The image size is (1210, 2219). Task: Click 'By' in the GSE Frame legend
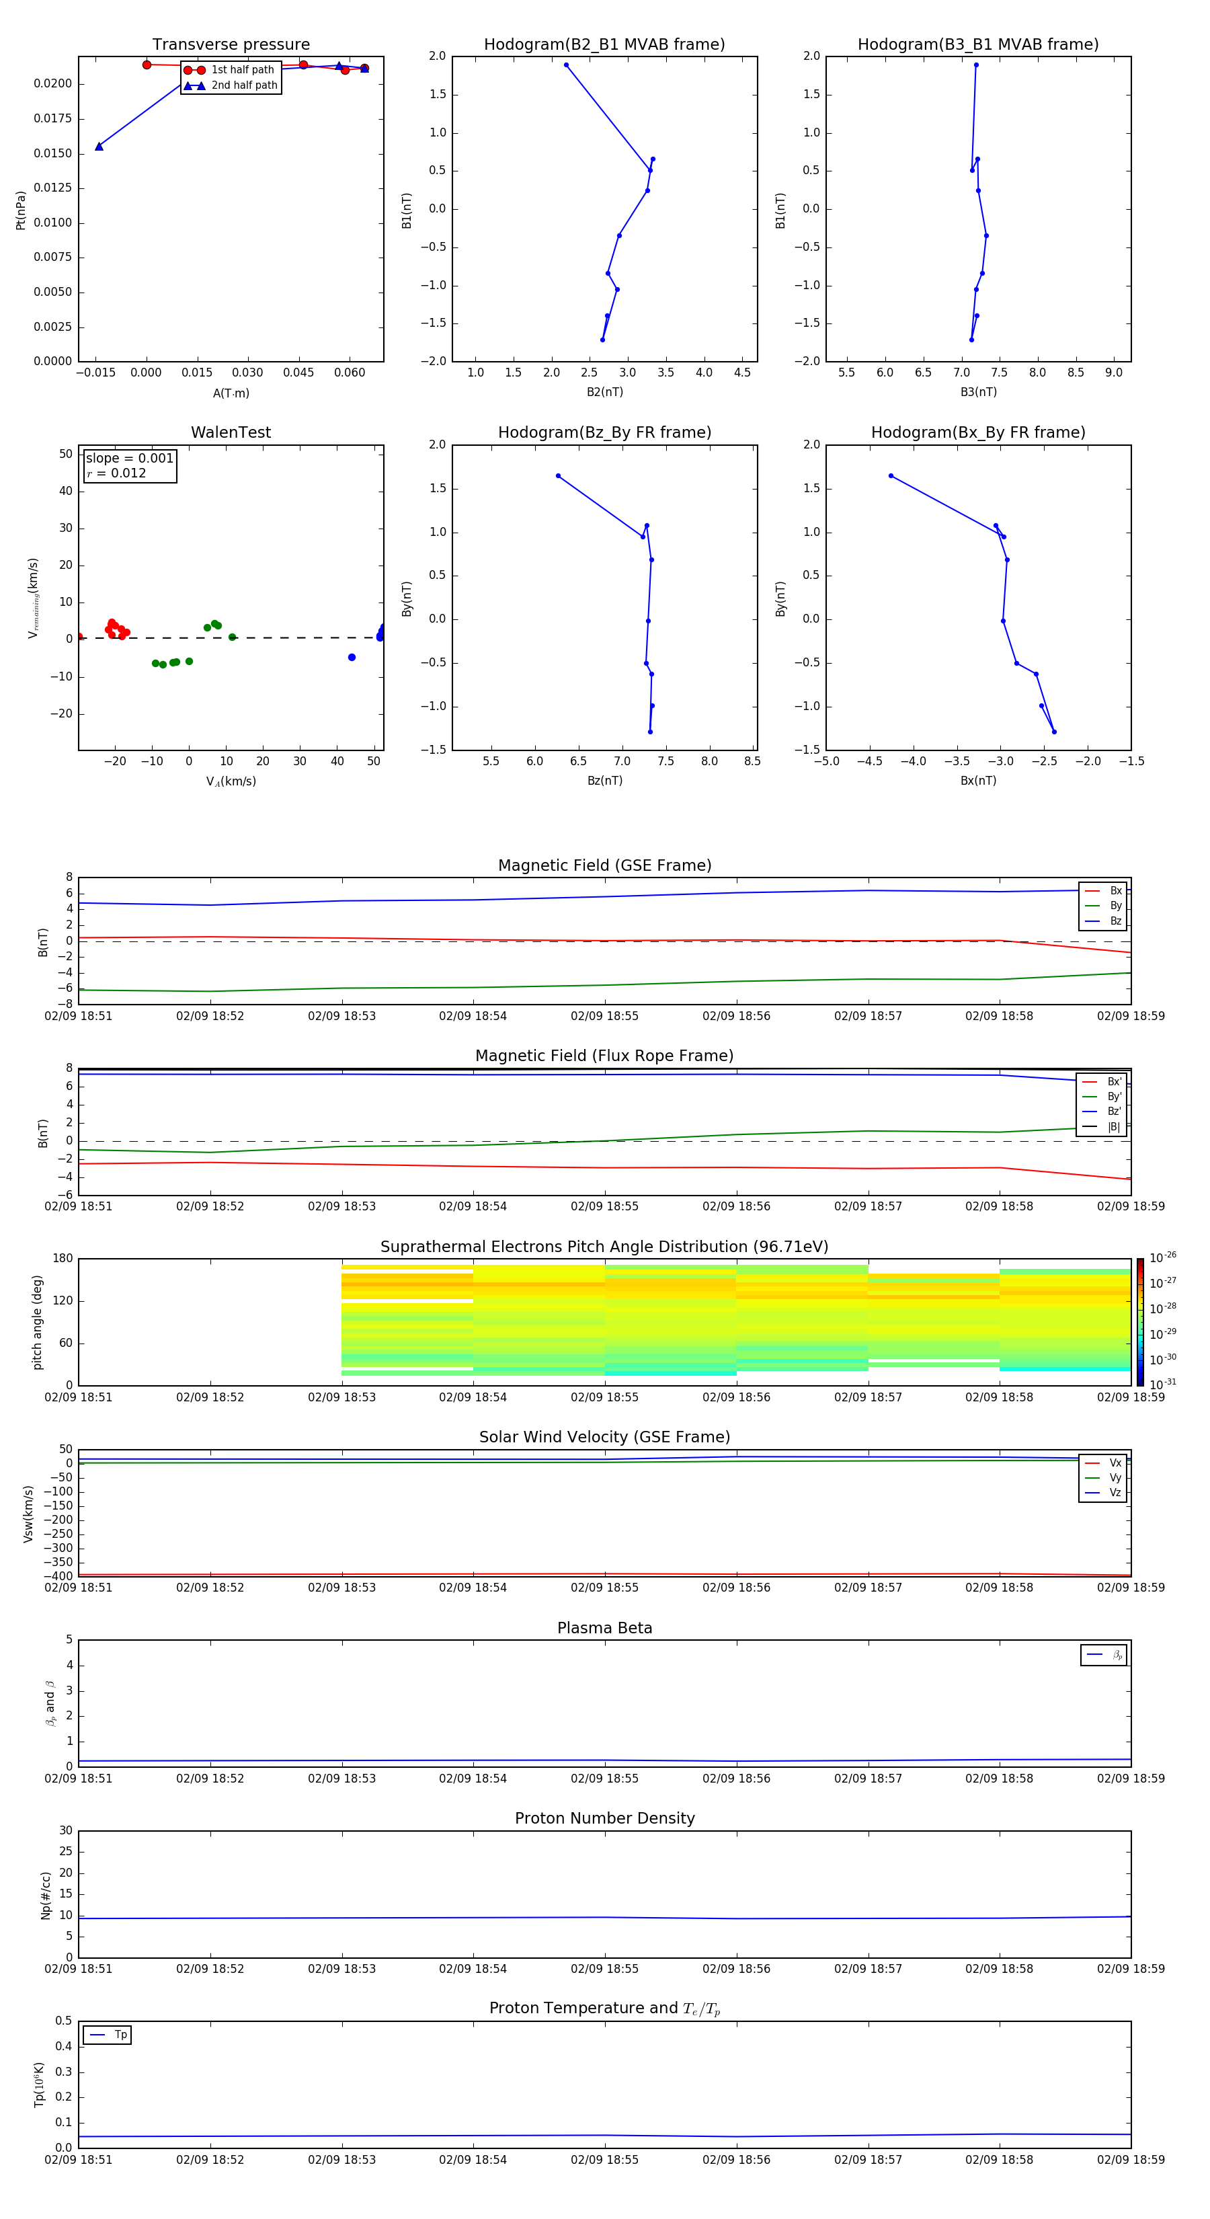click(1115, 905)
